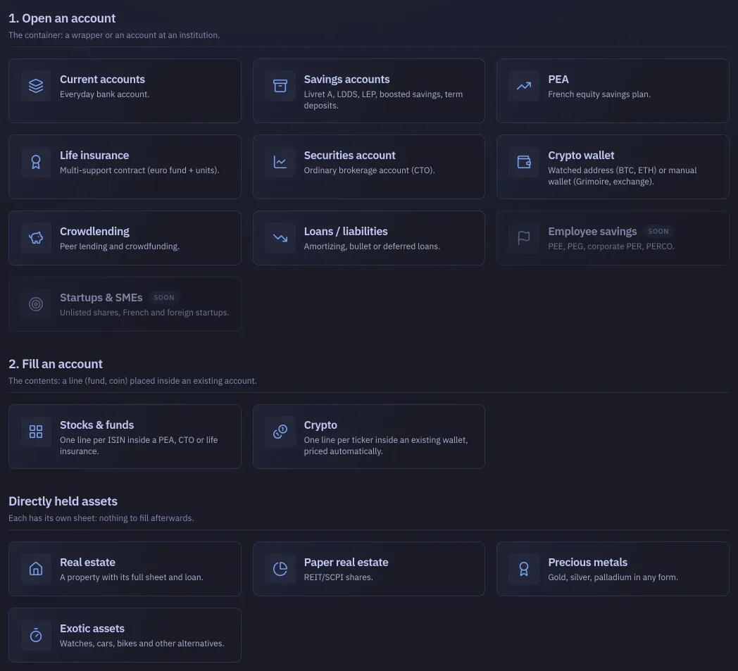
Task: Click the text "Everyday bank account."
Action: pyautogui.click(x=104, y=94)
